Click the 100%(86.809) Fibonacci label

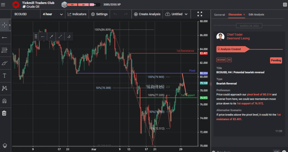point(102,30)
